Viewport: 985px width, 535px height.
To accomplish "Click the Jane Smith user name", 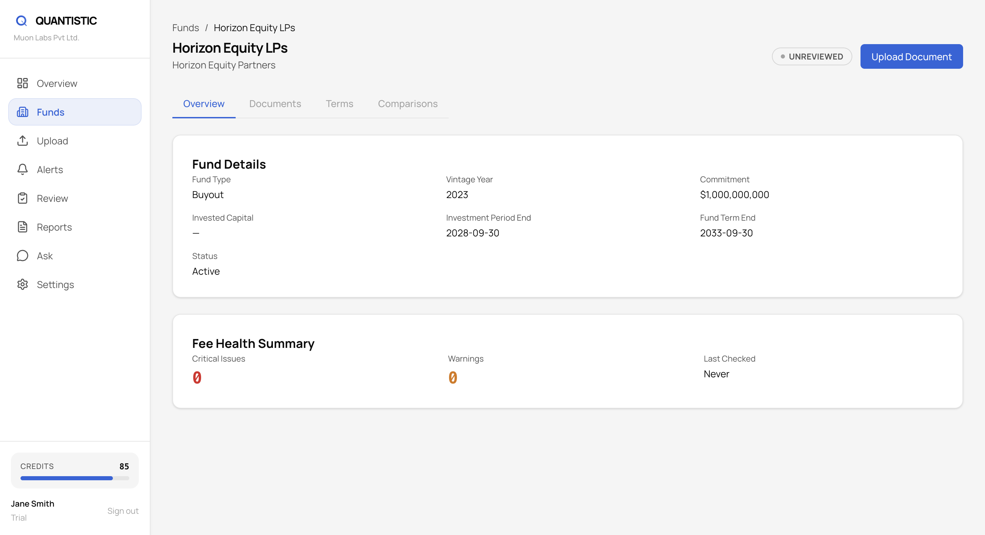I will (x=32, y=504).
